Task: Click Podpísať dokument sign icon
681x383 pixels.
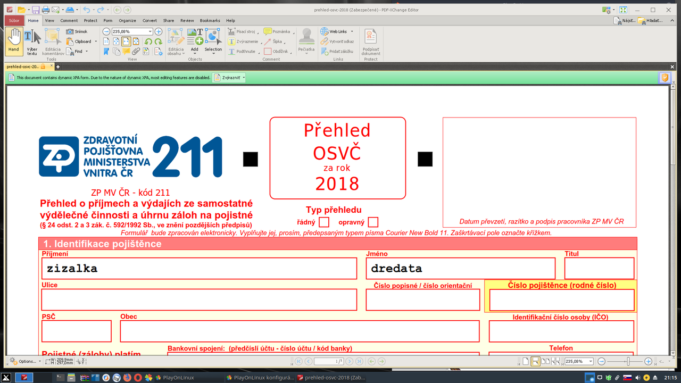Action: [x=371, y=42]
